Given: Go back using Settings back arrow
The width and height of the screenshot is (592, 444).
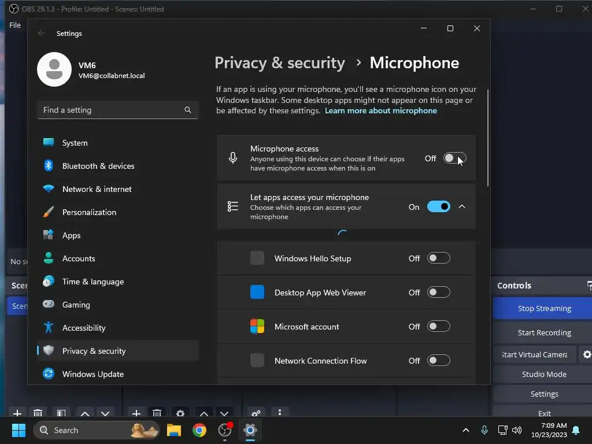Looking at the screenshot, I should [x=42, y=33].
